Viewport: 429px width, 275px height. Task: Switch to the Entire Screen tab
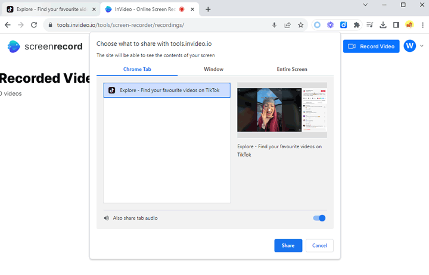[x=292, y=69]
